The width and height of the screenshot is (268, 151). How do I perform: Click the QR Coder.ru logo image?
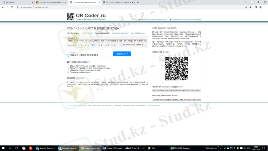coord(71,16)
